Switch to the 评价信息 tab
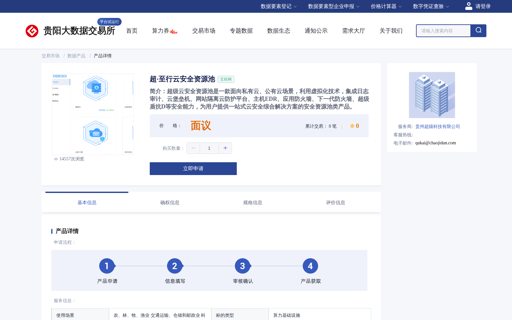Image resolution: width=512 pixels, height=320 pixels. (x=336, y=203)
